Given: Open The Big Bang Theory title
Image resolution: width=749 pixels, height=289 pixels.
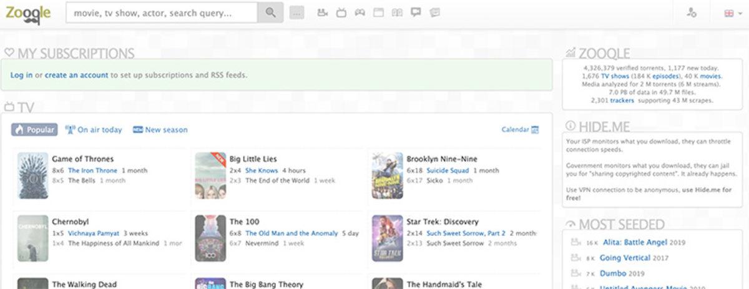Looking at the screenshot, I should [267, 284].
